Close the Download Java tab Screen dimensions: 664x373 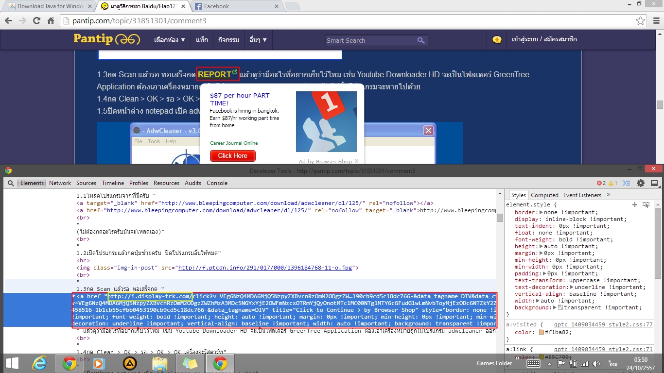pos(89,6)
